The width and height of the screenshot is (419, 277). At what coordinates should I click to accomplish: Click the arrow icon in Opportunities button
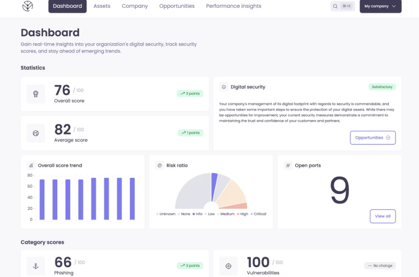pos(388,137)
